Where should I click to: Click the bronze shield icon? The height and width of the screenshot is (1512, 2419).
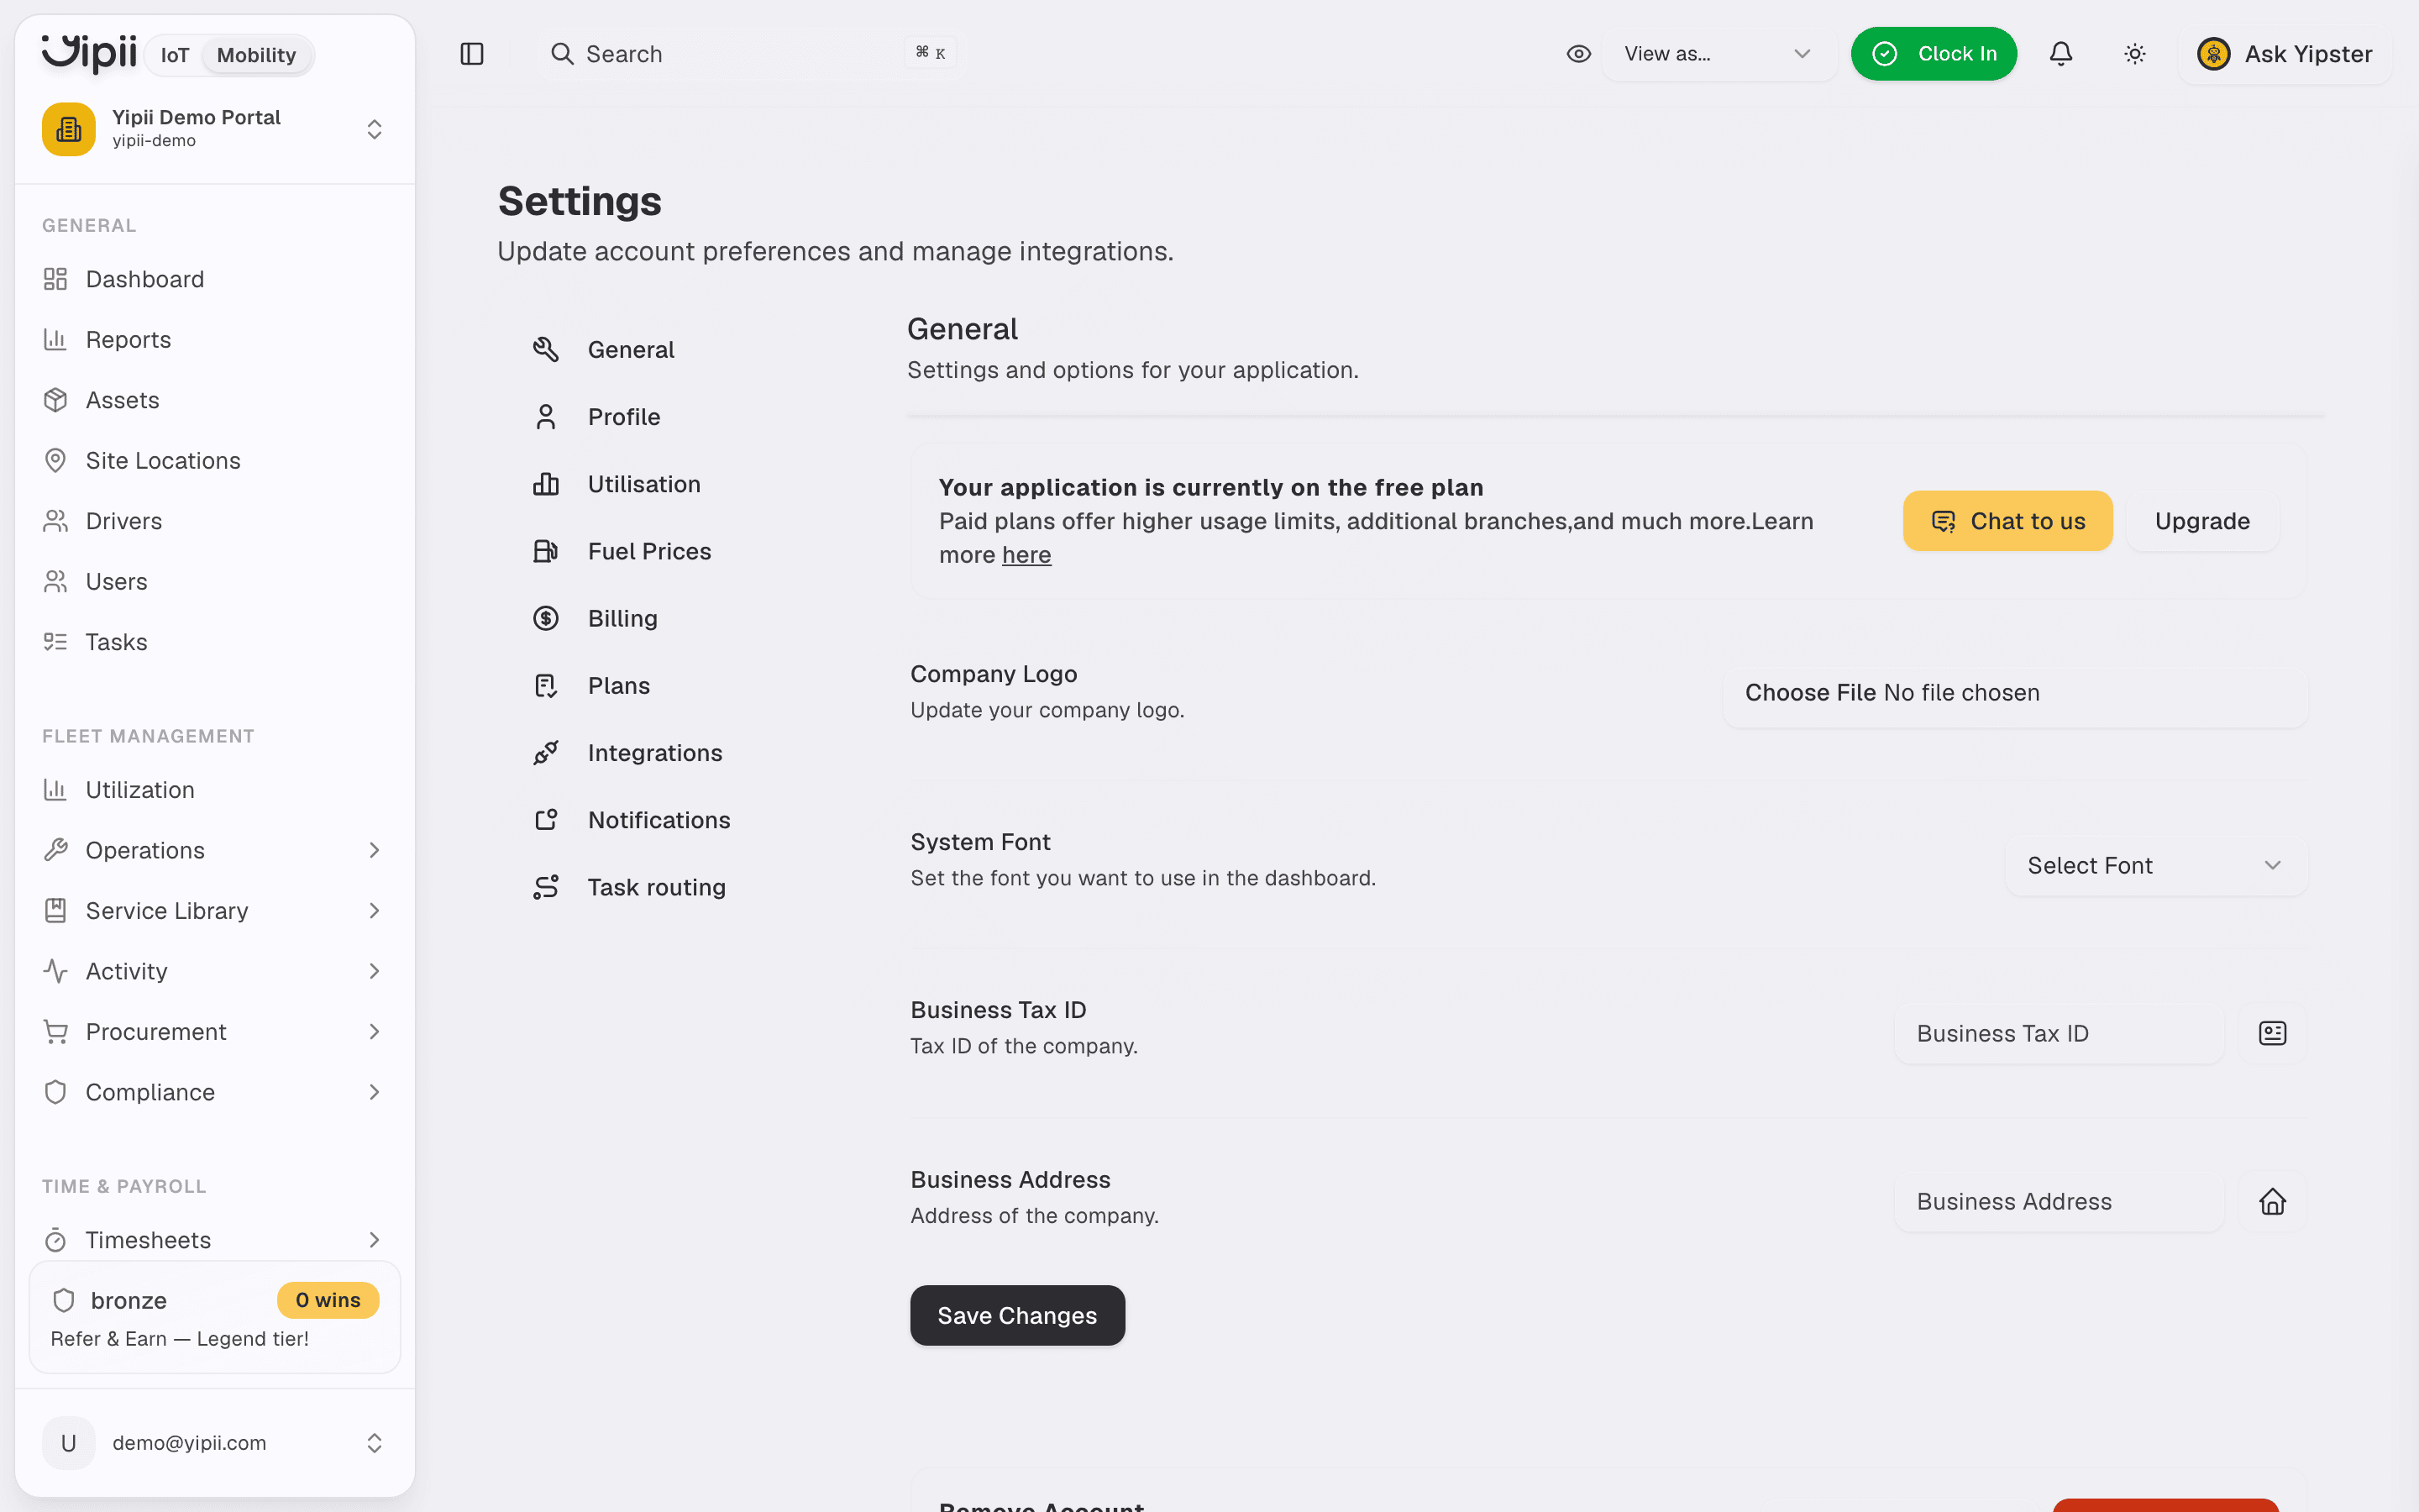pos(64,1300)
